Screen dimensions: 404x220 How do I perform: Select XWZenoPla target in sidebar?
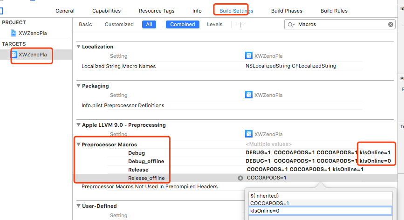(x=33, y=55)
